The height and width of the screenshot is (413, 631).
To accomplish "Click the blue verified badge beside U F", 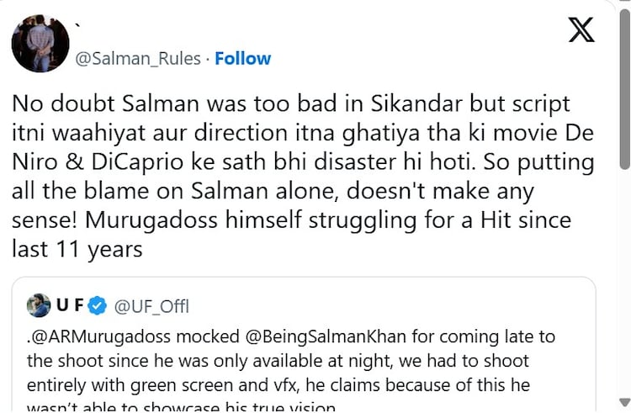I will [98, 306].
